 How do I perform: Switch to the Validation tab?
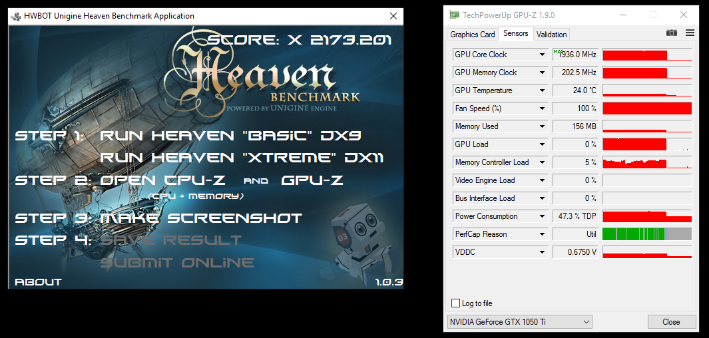(x=551, y=35)
